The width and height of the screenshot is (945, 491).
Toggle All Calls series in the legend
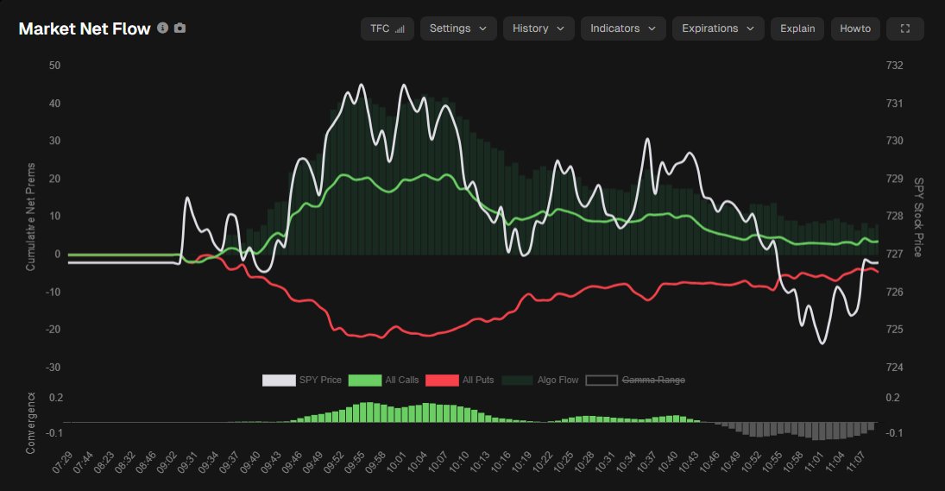pos(383,381)
